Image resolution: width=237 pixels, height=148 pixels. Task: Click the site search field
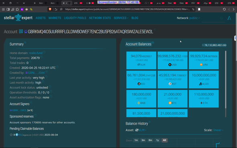point(213,18)
